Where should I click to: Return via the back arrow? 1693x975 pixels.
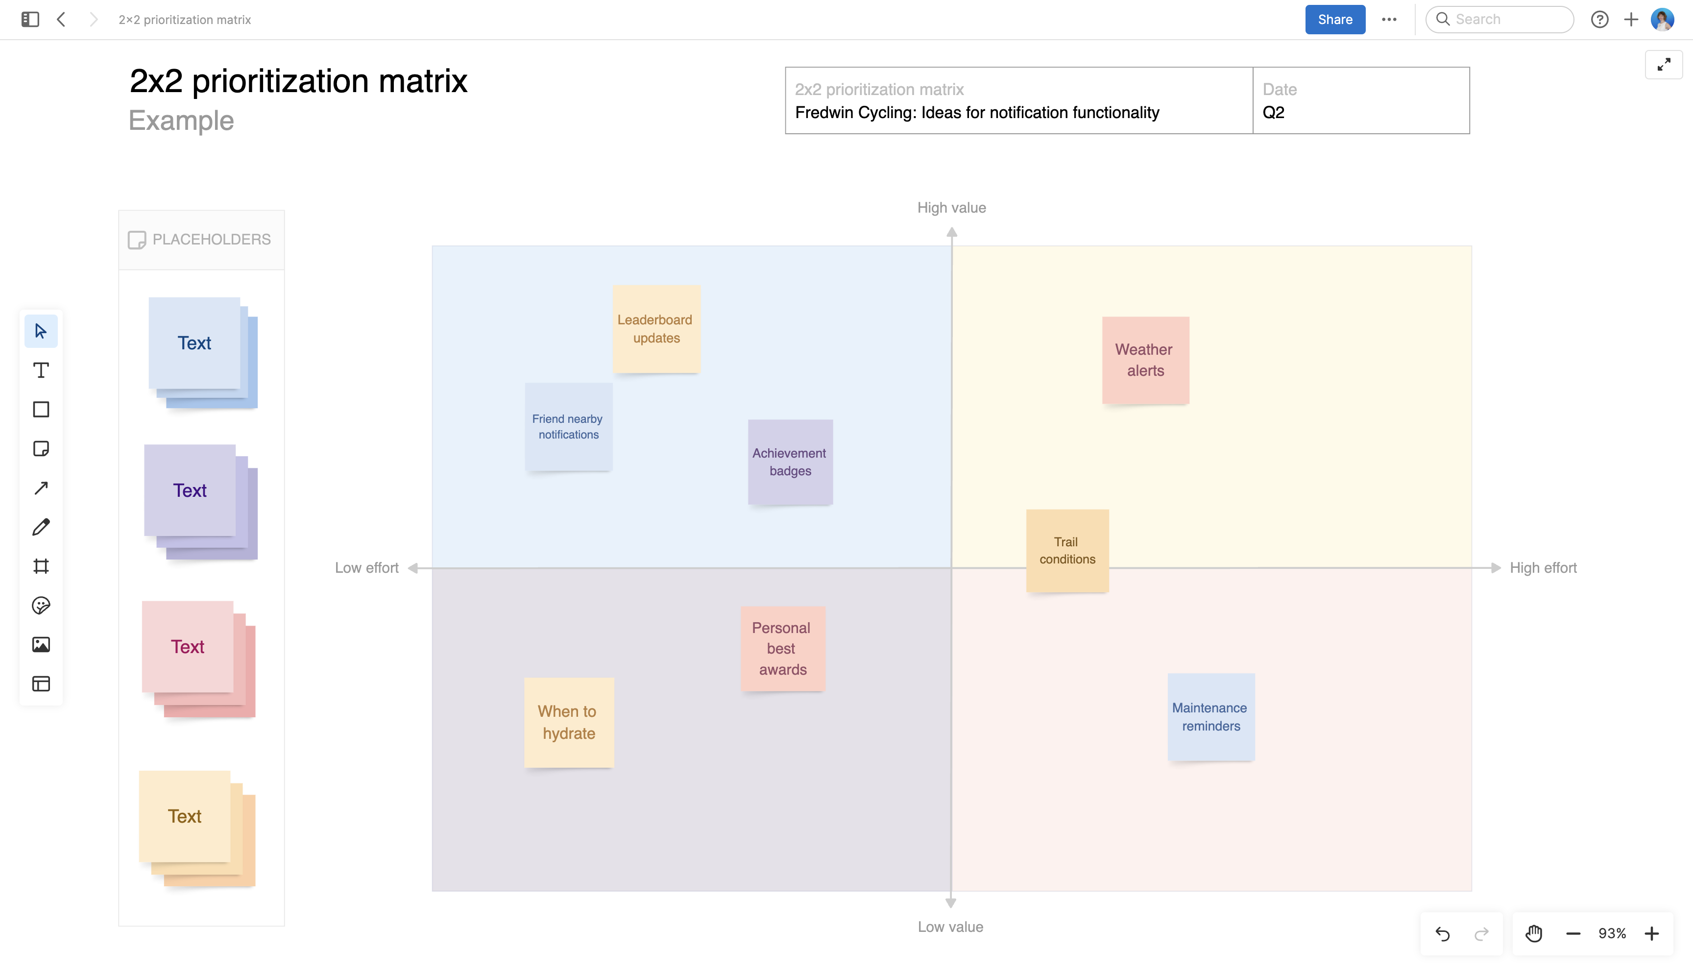(x=61, y=20)
